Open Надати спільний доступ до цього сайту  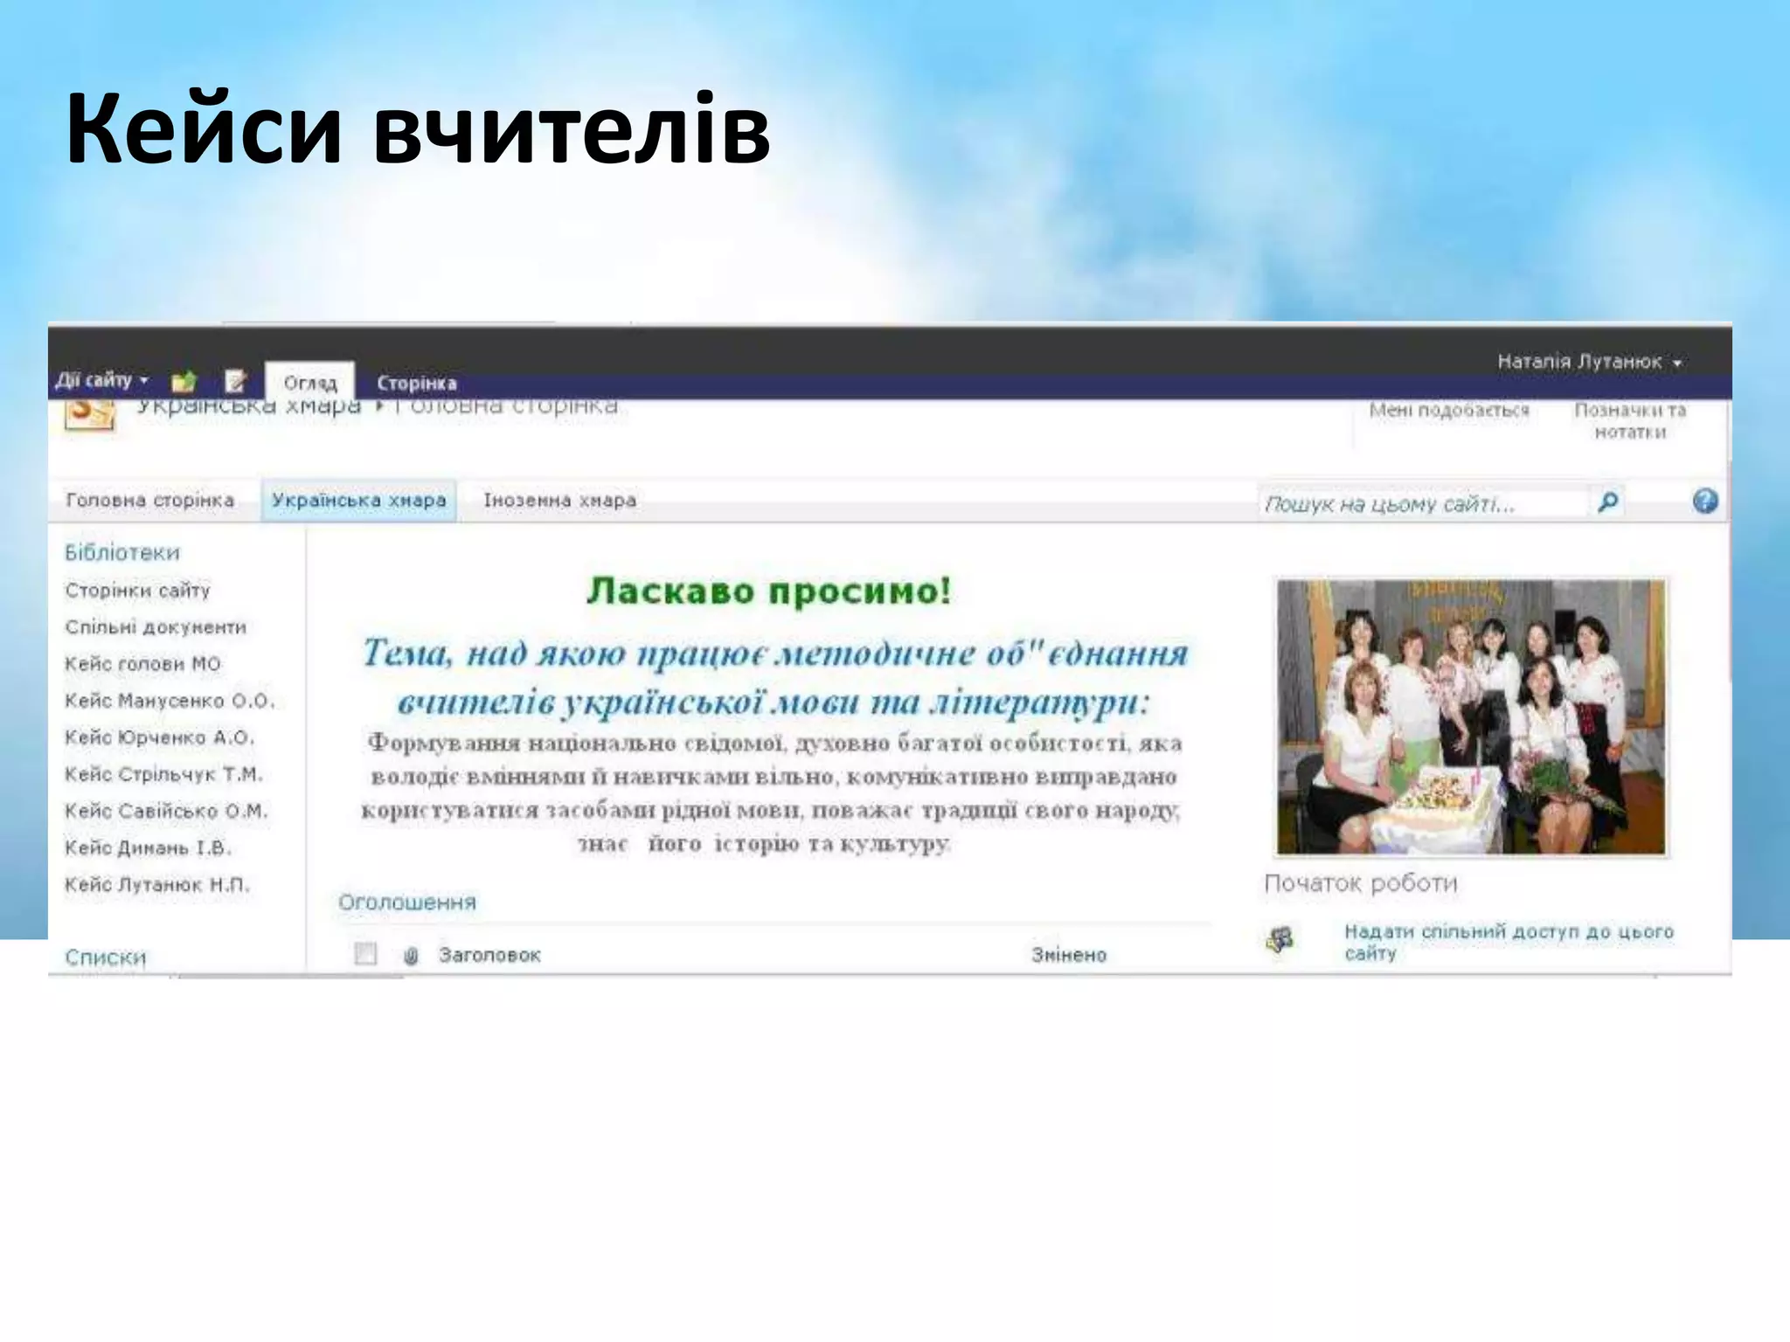click(x=1509, y=942)
